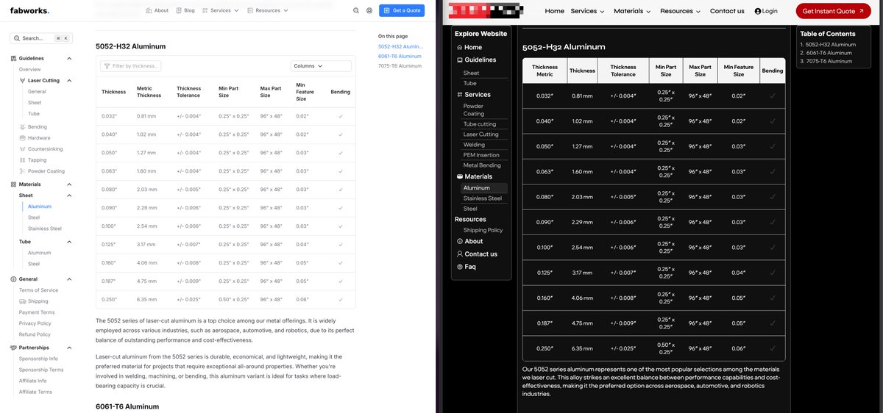Open Contact us in the dark site's top menu
The width and height of the screenshot is (883, 413).
click(x=727, y=11)
